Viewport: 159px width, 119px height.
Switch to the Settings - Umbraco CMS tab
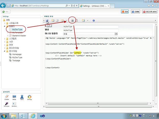point(95,6)
